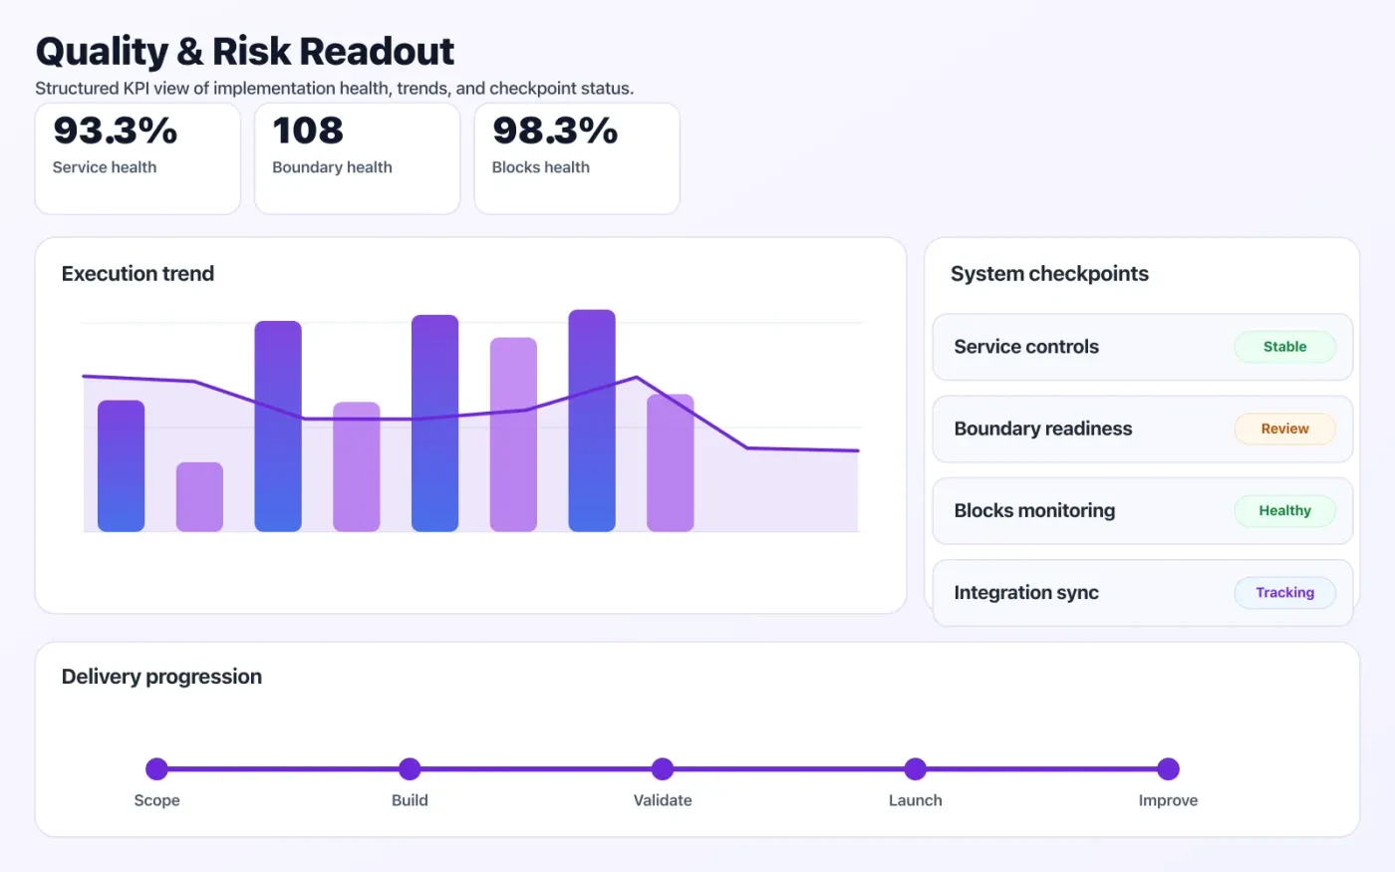Screen dimensions: 1395x872
Task: Click the first purple bar in Execution trend
Action: coord(121,463)
